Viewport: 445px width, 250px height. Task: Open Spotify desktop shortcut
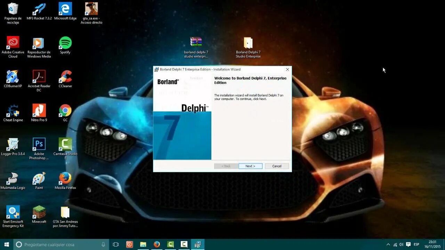click(65, 45)
